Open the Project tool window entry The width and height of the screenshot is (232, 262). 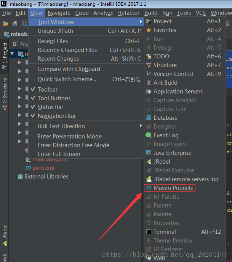click(x=185, y=21)
